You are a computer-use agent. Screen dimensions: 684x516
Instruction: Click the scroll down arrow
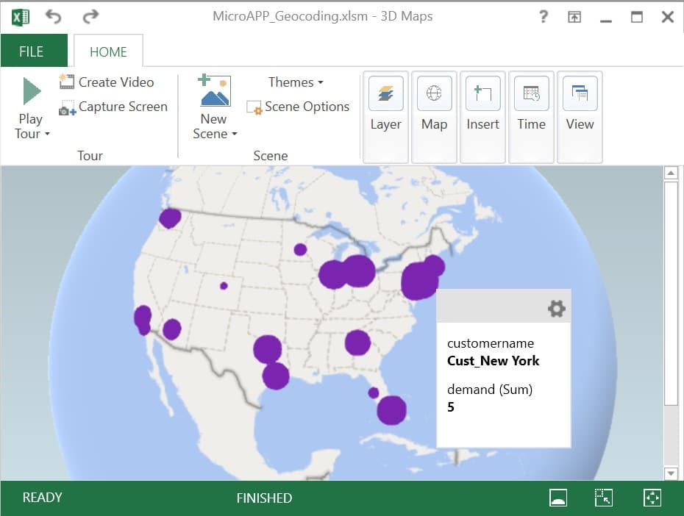pyautogui.click(x=671, y=473)
